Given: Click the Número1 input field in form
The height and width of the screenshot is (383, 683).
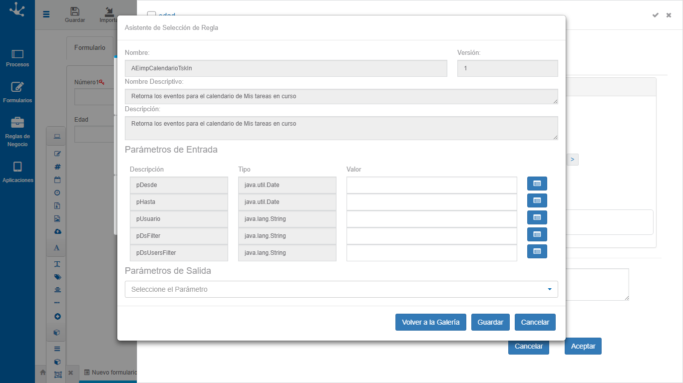Looking at the screenshot, I should point(94,97).
